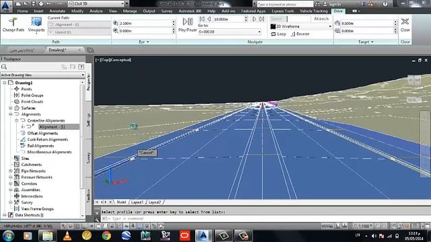This screenshot has width=431, height=242.
Task: Expand the Pipe Networks node
Action: 11,171
